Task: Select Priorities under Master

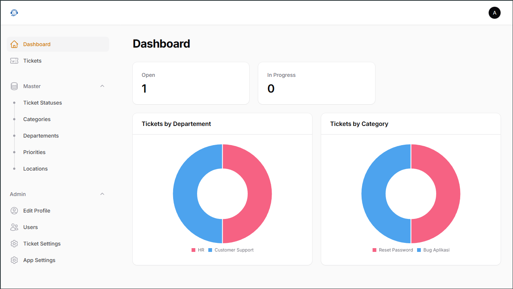Action: click(x=34, y=152)
